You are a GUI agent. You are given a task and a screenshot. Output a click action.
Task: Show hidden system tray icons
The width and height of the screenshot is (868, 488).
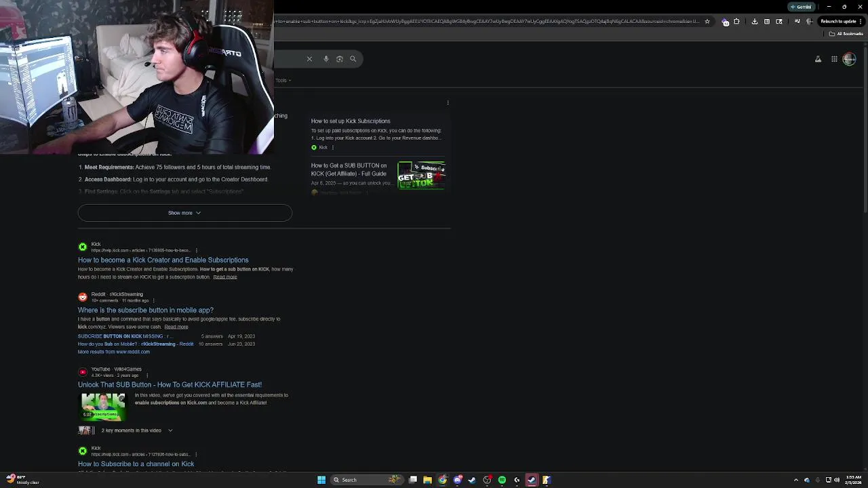(x=796, y=480)
